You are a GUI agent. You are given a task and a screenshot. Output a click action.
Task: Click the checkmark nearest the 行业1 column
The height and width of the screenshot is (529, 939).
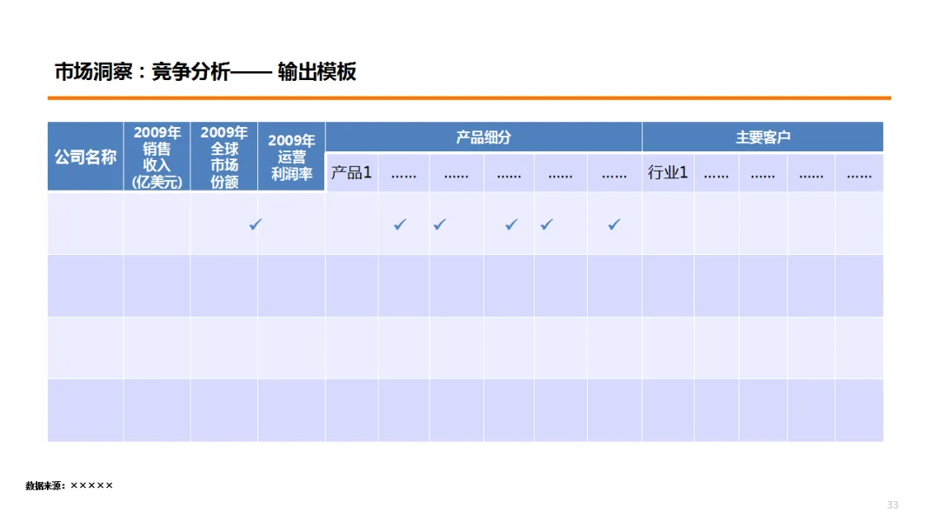click(615, 224)
